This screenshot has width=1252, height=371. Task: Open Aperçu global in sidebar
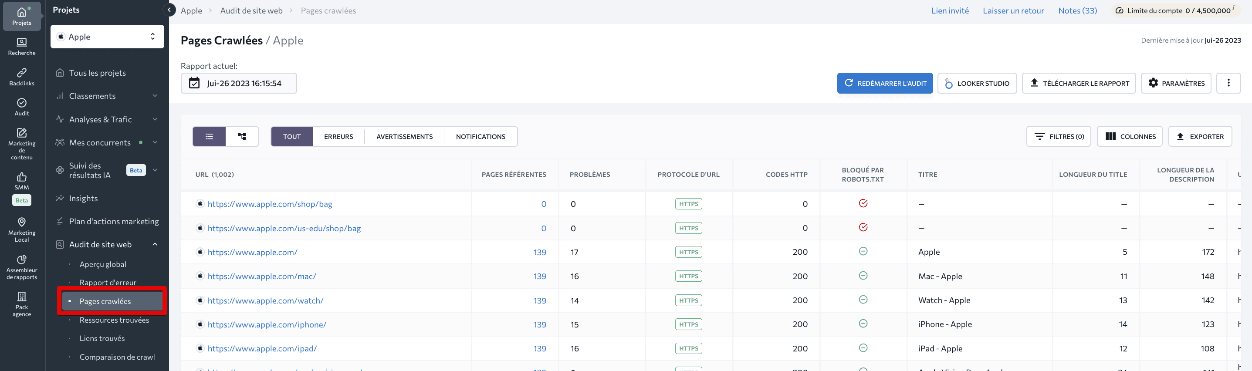click(103, 264)
